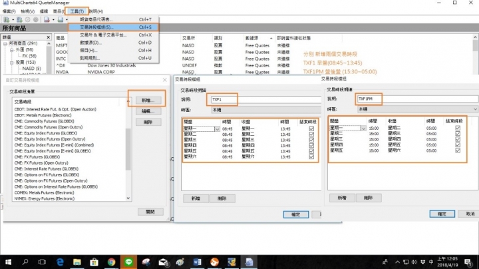The image size is (479, 269).
Task: Click the grayed gear toolbar icon
Action: coord(28,19)
